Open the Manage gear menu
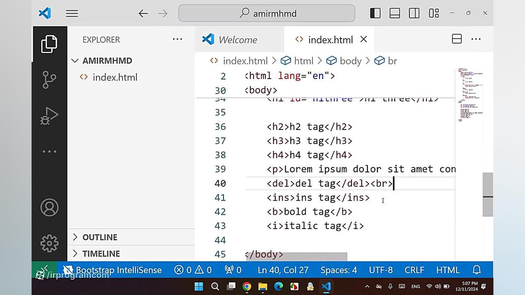Image resolution: width=525 pixels, height=295 pixels. 49,243
